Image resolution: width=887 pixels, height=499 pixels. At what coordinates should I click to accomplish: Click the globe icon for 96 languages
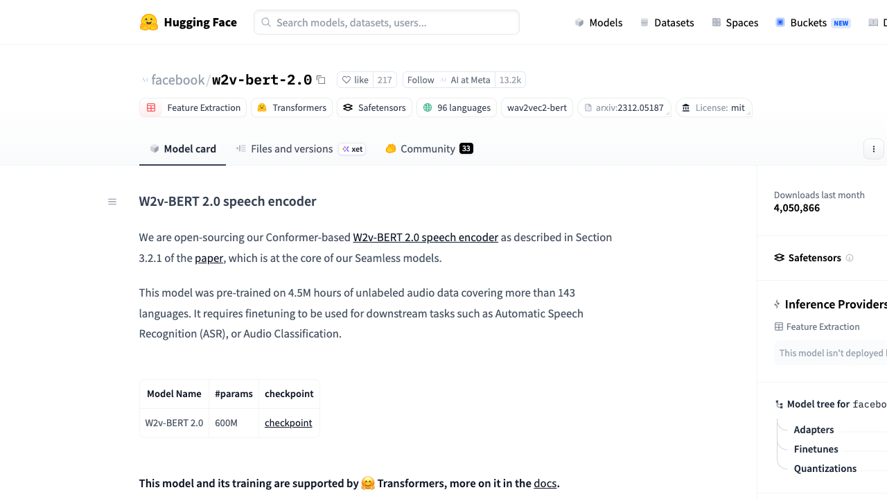pyautogui.click(x=428, y=107)
